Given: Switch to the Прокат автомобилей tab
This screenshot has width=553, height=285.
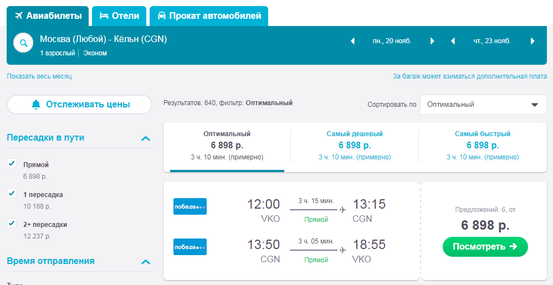Looking at the screenshot, I should [209, 16].
